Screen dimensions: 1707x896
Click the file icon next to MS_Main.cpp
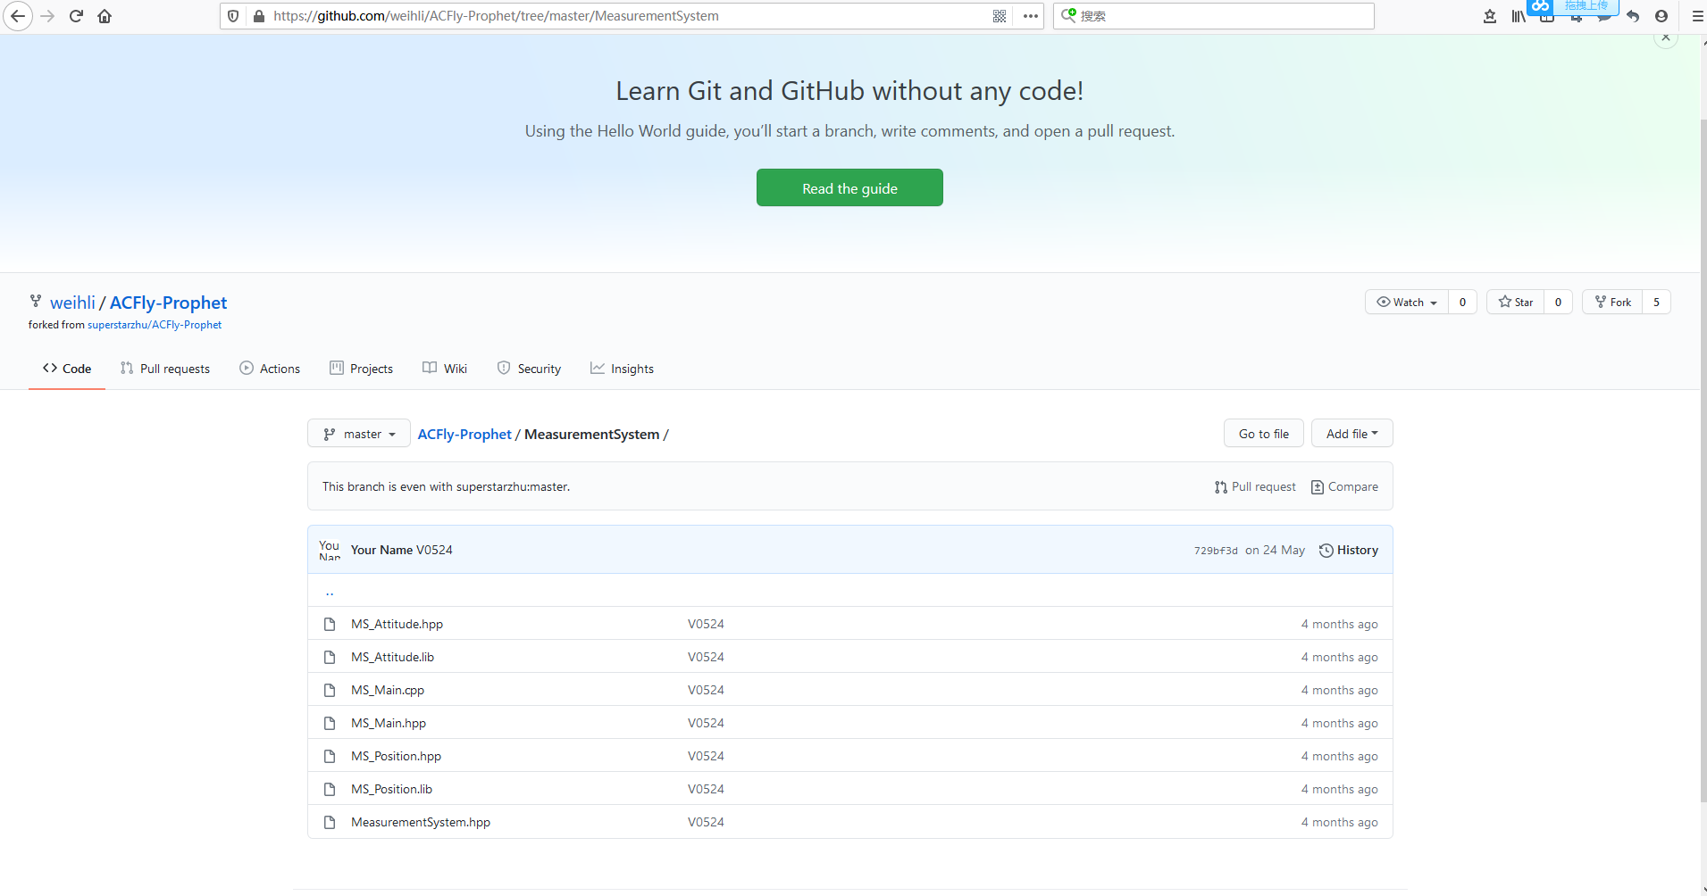pyautogui.click(x=330, y=690)
